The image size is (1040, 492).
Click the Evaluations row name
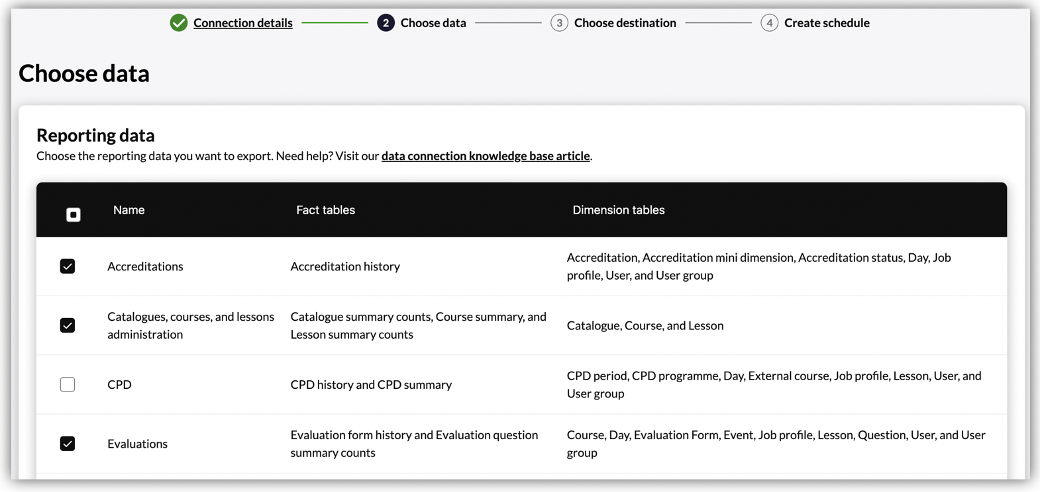(x=137, y=444)
